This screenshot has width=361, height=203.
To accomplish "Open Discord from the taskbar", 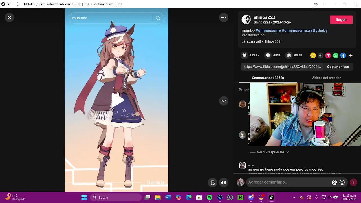I will coord(251,197).
